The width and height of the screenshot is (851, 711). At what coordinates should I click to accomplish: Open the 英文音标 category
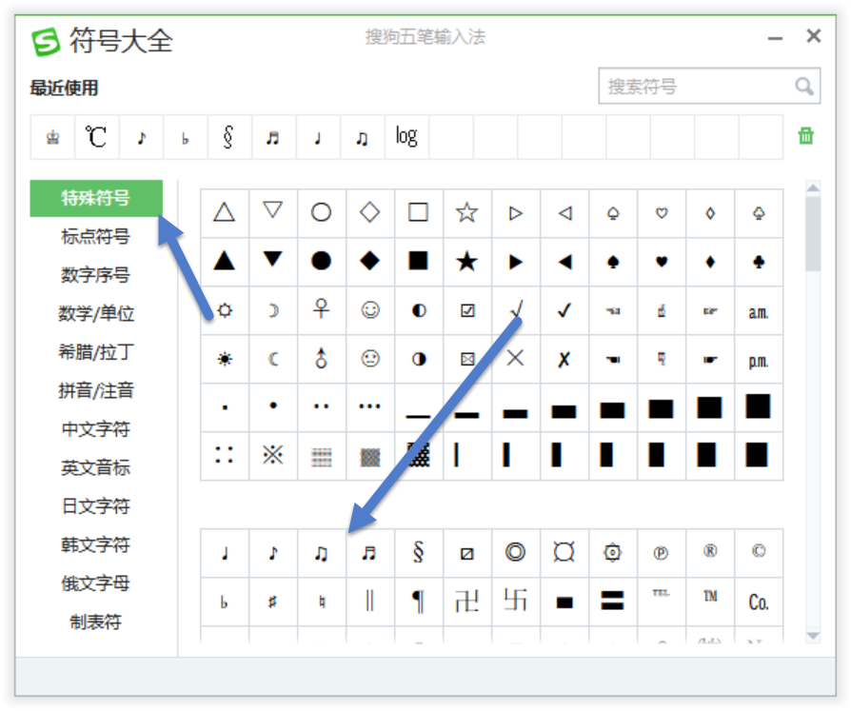coord(96,468)
